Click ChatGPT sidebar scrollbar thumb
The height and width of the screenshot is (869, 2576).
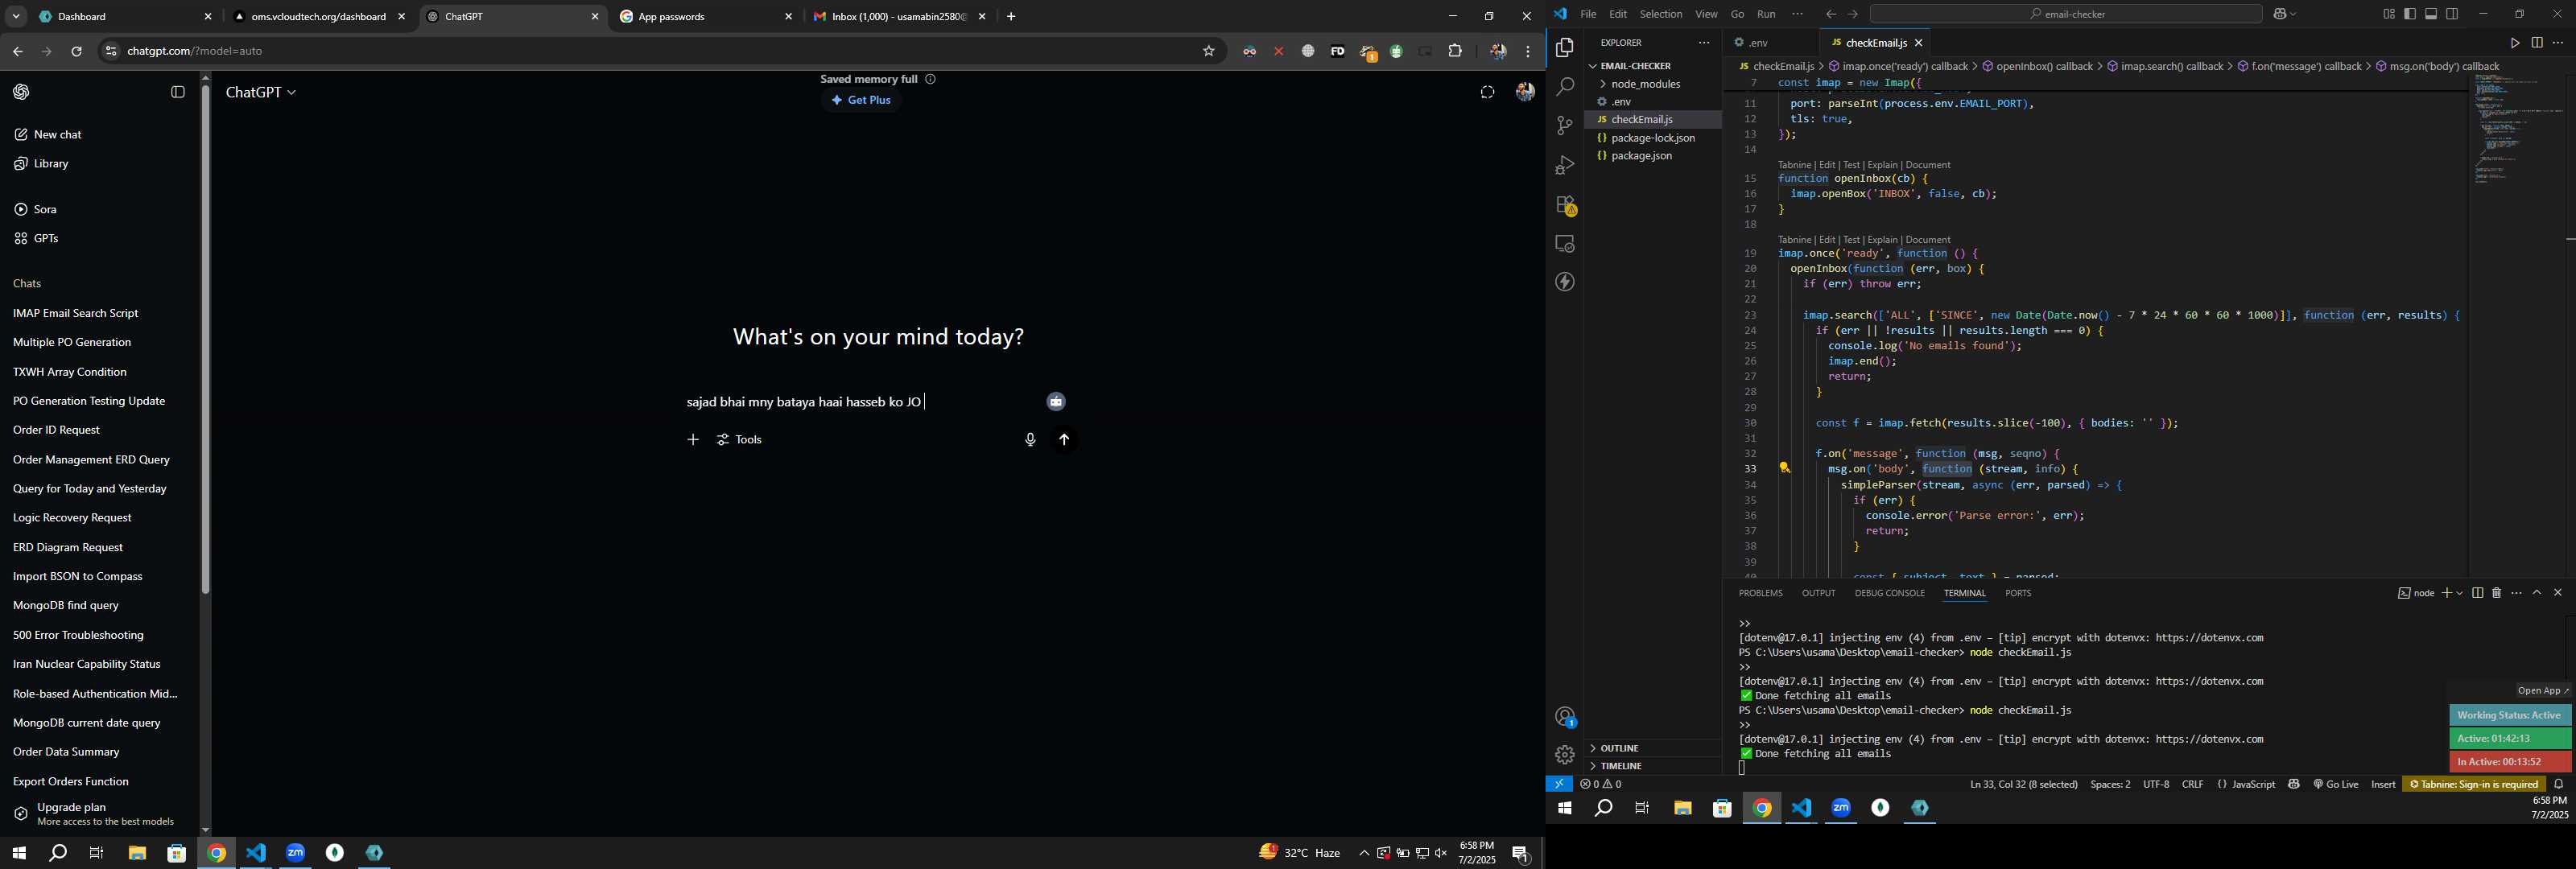tap(205, 340)
